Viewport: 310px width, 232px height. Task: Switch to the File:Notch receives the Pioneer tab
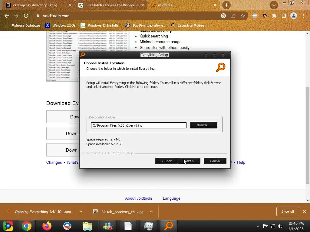pyautogui.click(x=112, y=5)
